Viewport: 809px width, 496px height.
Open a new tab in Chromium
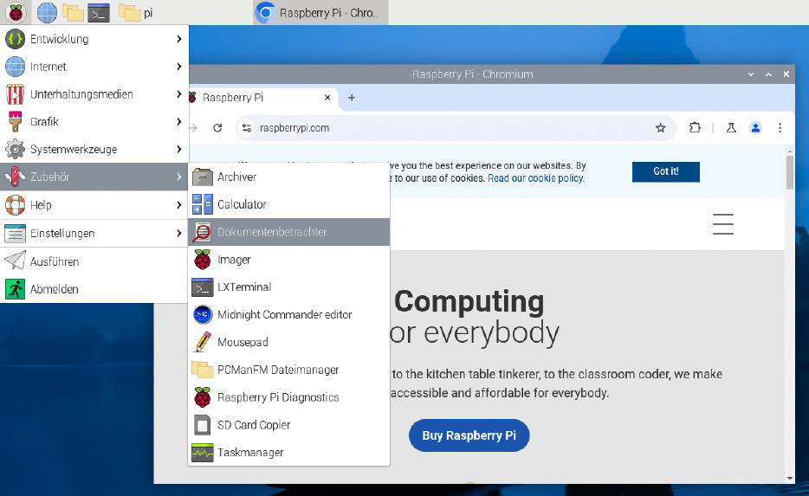[352, 98]
